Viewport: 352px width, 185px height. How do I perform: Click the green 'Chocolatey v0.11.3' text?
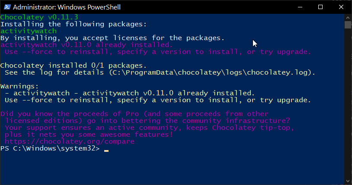pos(39,17)
